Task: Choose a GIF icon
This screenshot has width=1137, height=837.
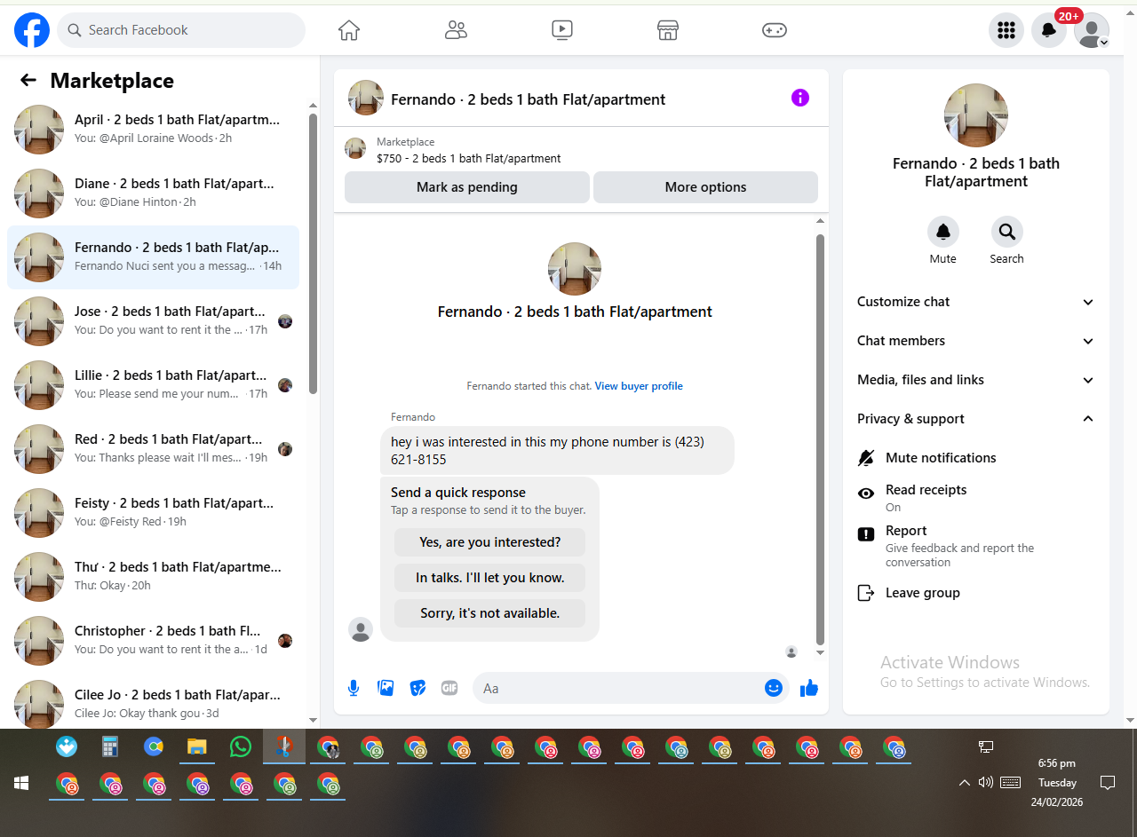Action: click(449, 688)
